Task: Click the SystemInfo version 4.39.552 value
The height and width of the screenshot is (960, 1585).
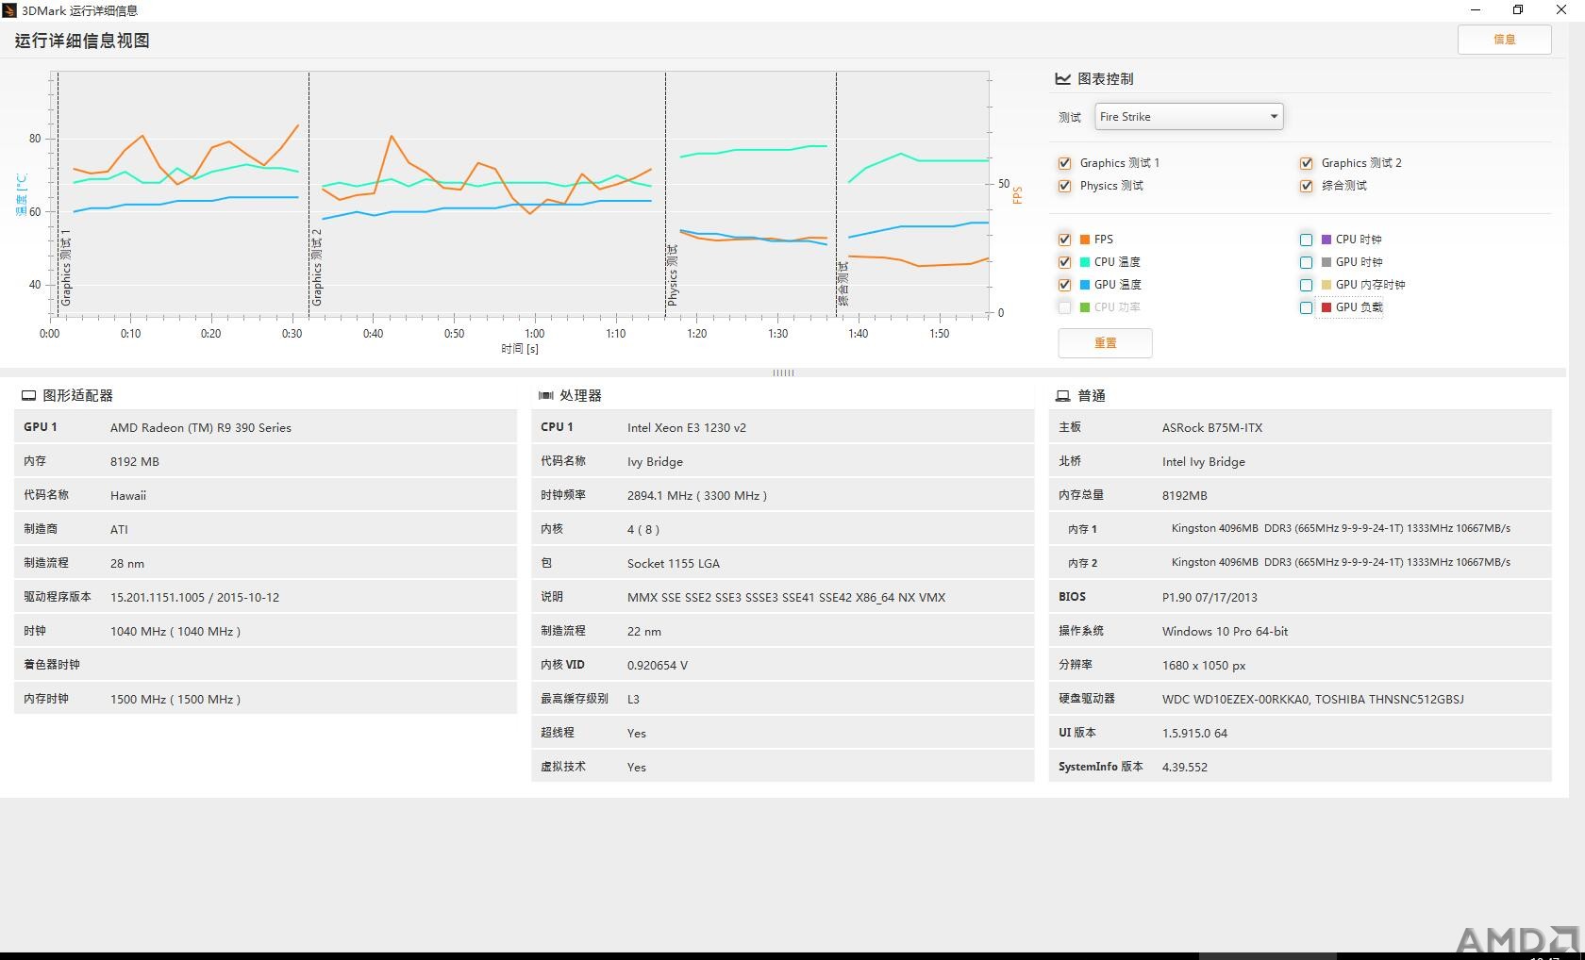Action: (x=1185, y=768)
